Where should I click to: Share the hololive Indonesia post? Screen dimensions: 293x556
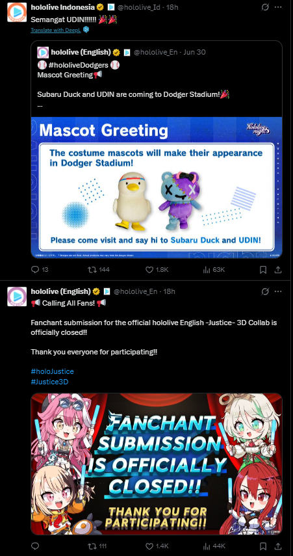pos(279,270)
